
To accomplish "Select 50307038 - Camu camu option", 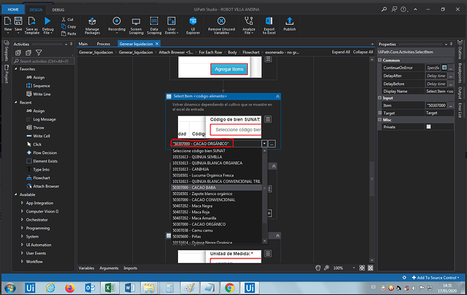I will (x=217, y=231).
